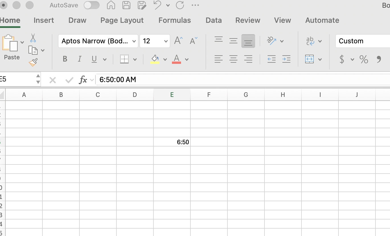Increase indent icon
390x236 pixels.
point(286,59)
